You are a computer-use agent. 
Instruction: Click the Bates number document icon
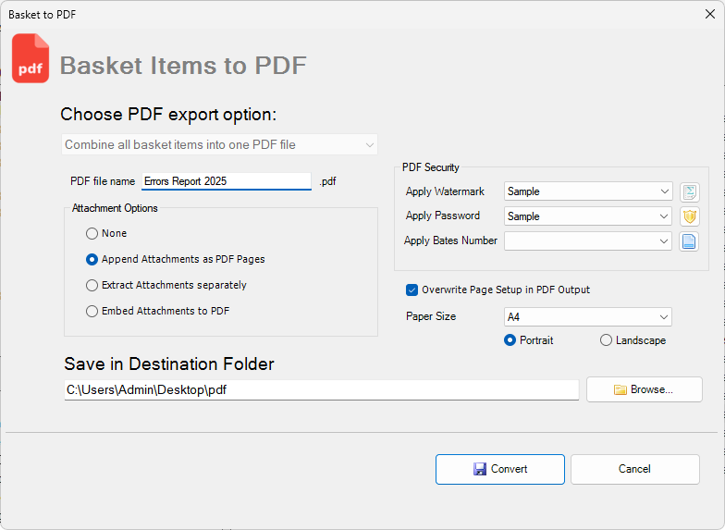[x=689, y=241]
